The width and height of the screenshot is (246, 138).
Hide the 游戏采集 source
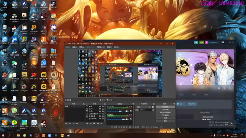100,116
